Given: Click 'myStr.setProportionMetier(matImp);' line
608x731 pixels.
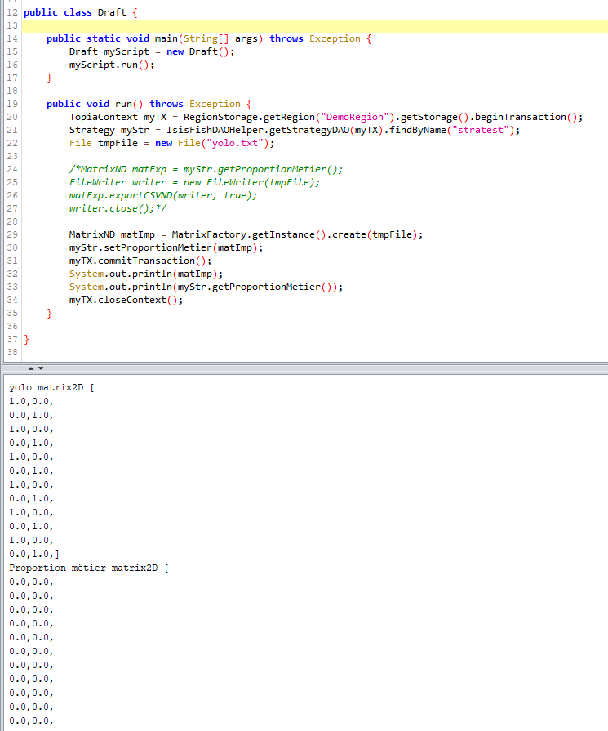Looking at the screenshot, I should click(166, 247).
